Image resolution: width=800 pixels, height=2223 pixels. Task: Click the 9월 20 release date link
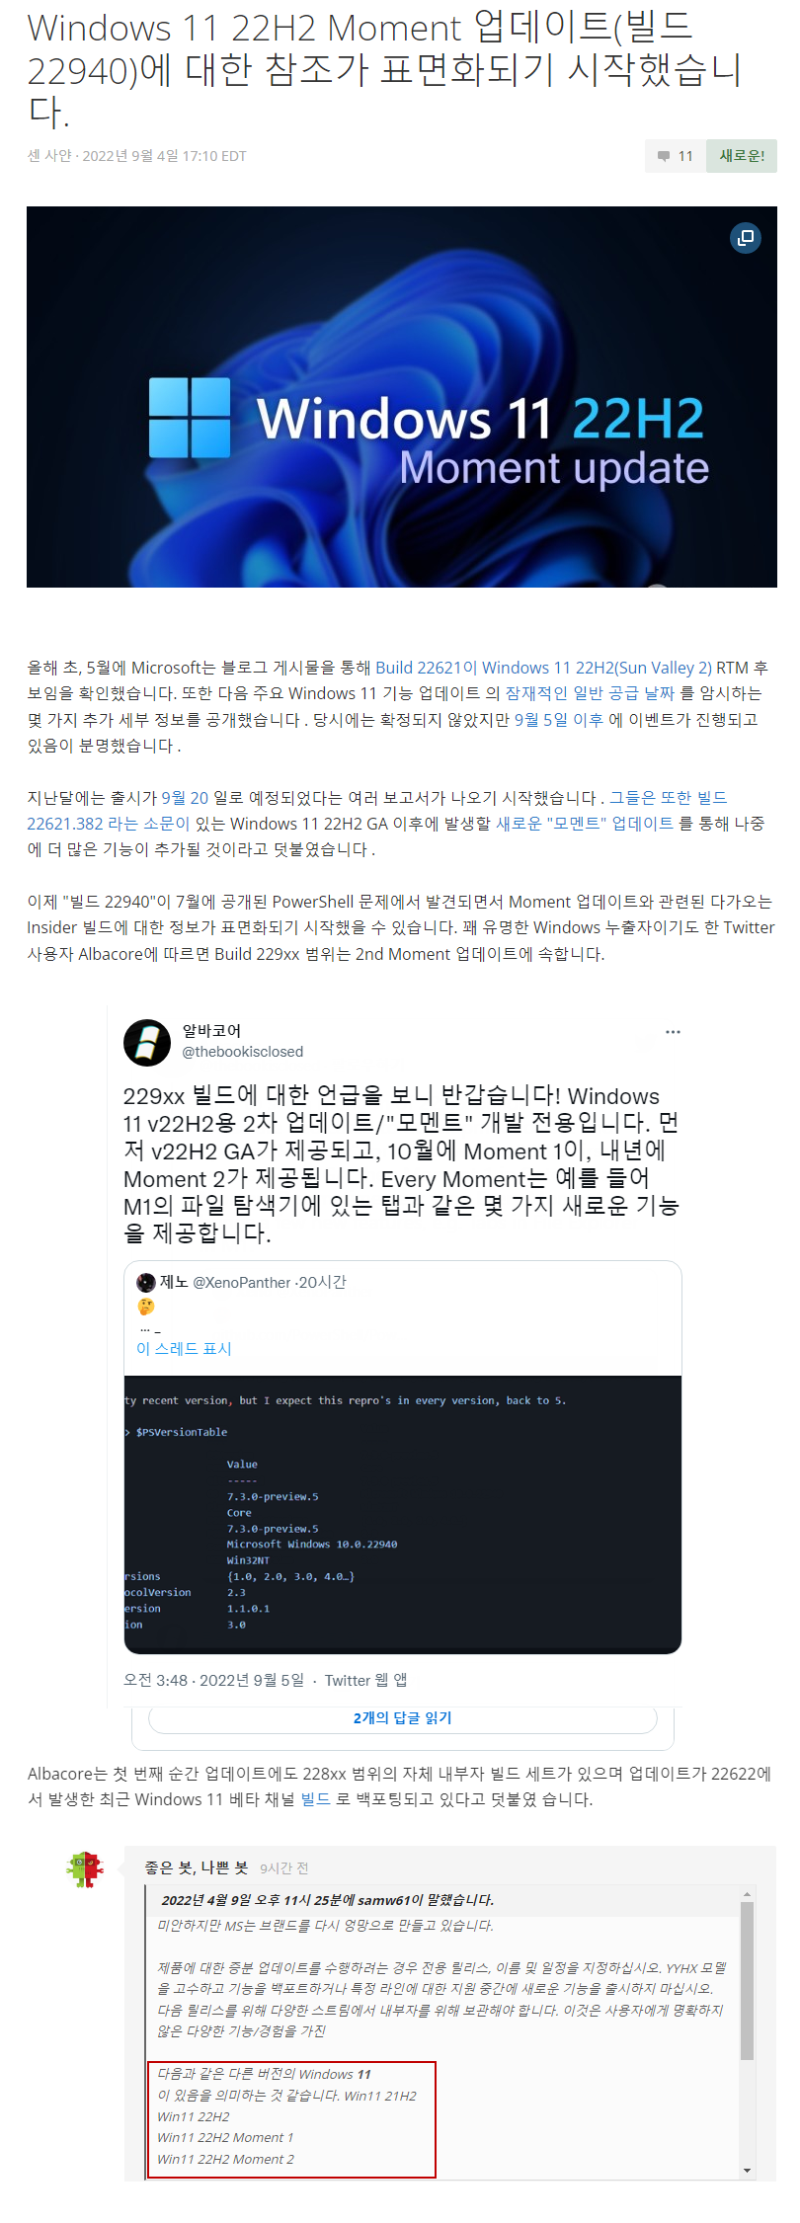pos(185,798)
